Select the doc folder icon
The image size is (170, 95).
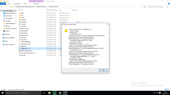click(x=20, y=15)
